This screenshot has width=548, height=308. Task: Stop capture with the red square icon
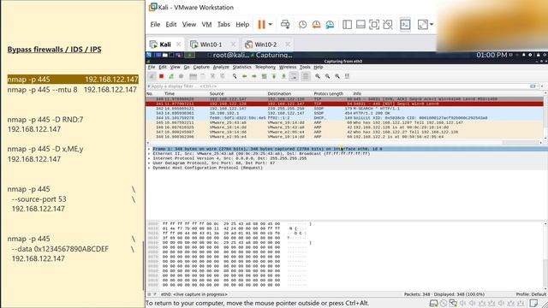(161, 76)
